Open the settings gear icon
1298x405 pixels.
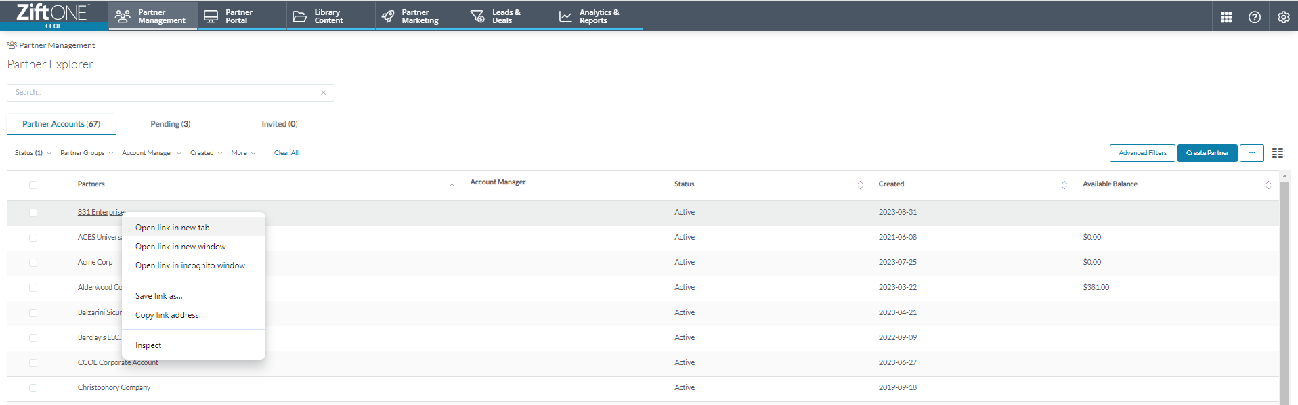1283,17
